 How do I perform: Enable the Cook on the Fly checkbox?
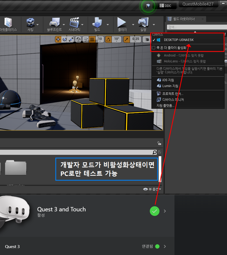(154, 48)
